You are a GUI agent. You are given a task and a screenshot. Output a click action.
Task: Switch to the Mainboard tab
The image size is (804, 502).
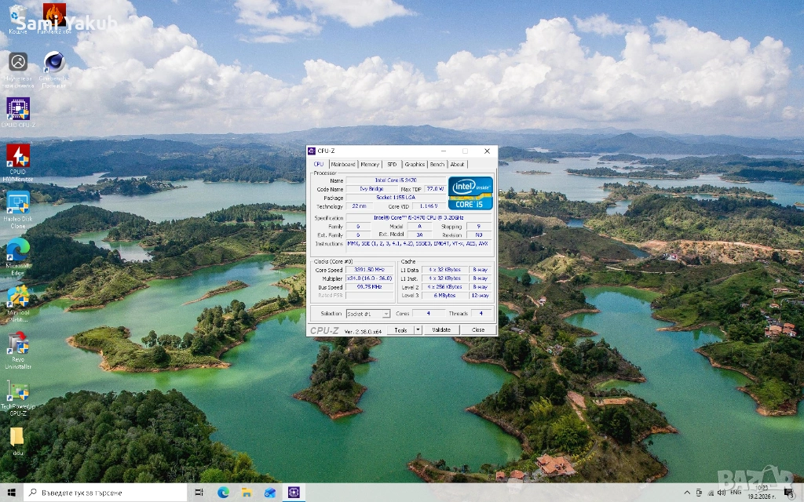coord(342,165)
